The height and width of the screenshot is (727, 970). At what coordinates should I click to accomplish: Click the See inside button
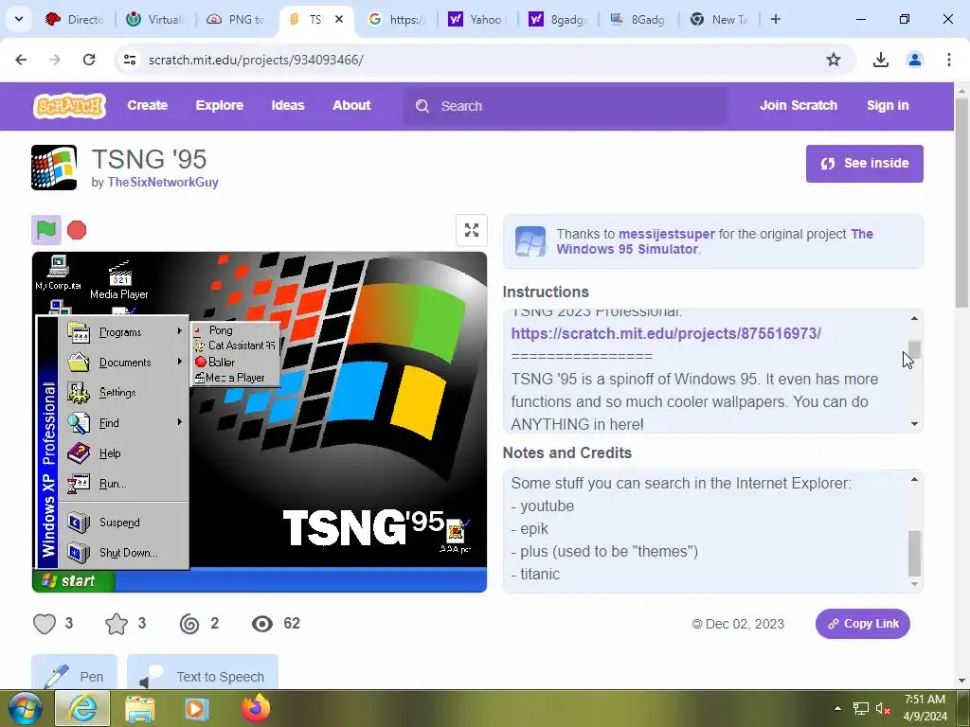[864, 164]
